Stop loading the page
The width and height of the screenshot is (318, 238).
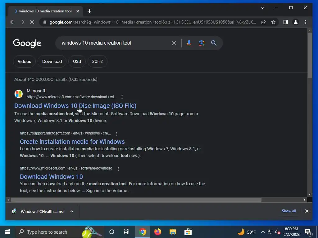(32, 22)
